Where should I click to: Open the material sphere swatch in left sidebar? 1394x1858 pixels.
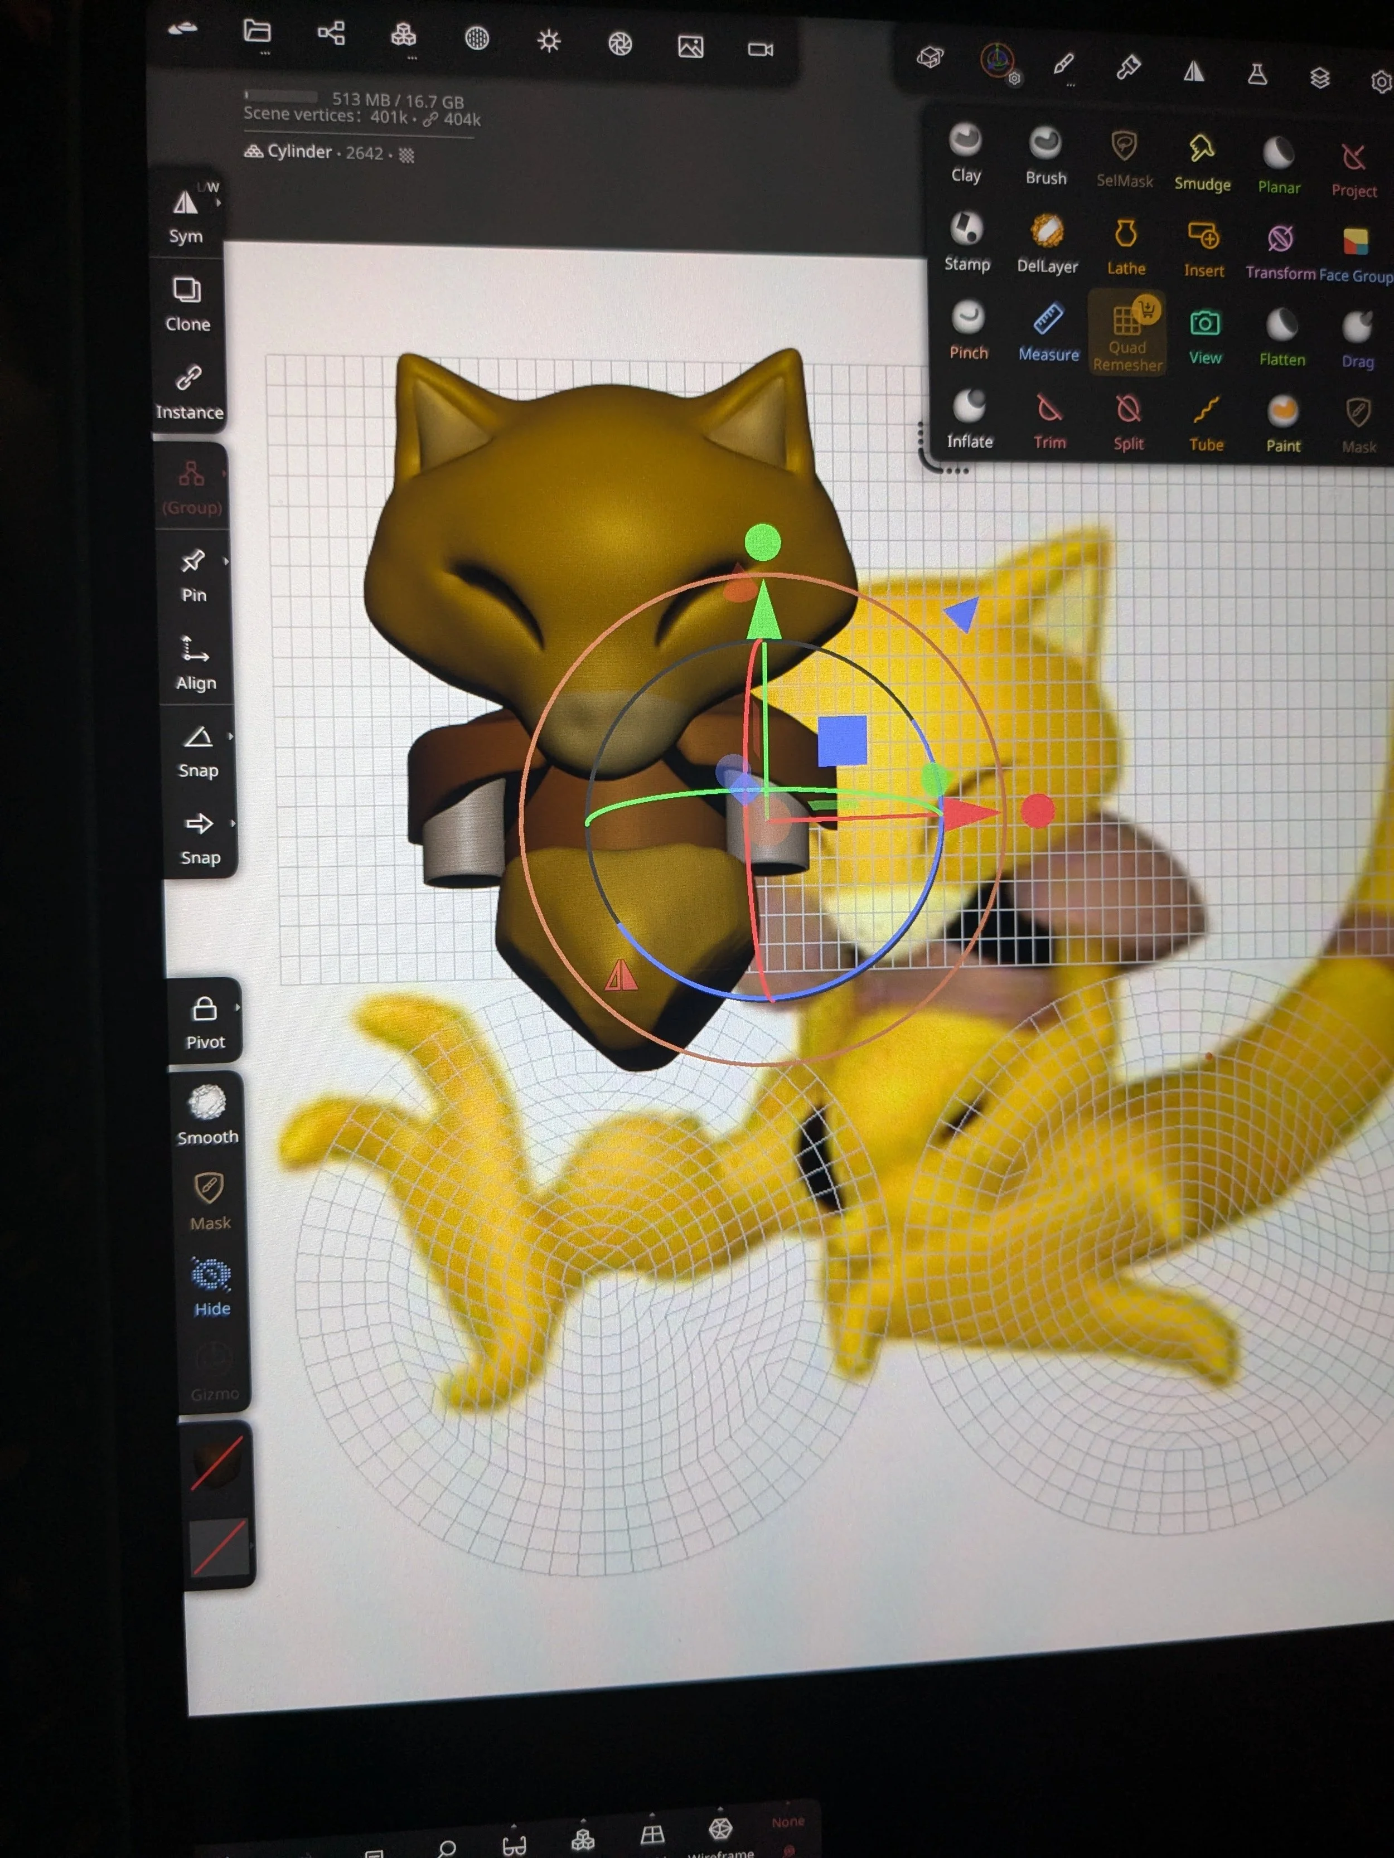(x=217, y=1463)
